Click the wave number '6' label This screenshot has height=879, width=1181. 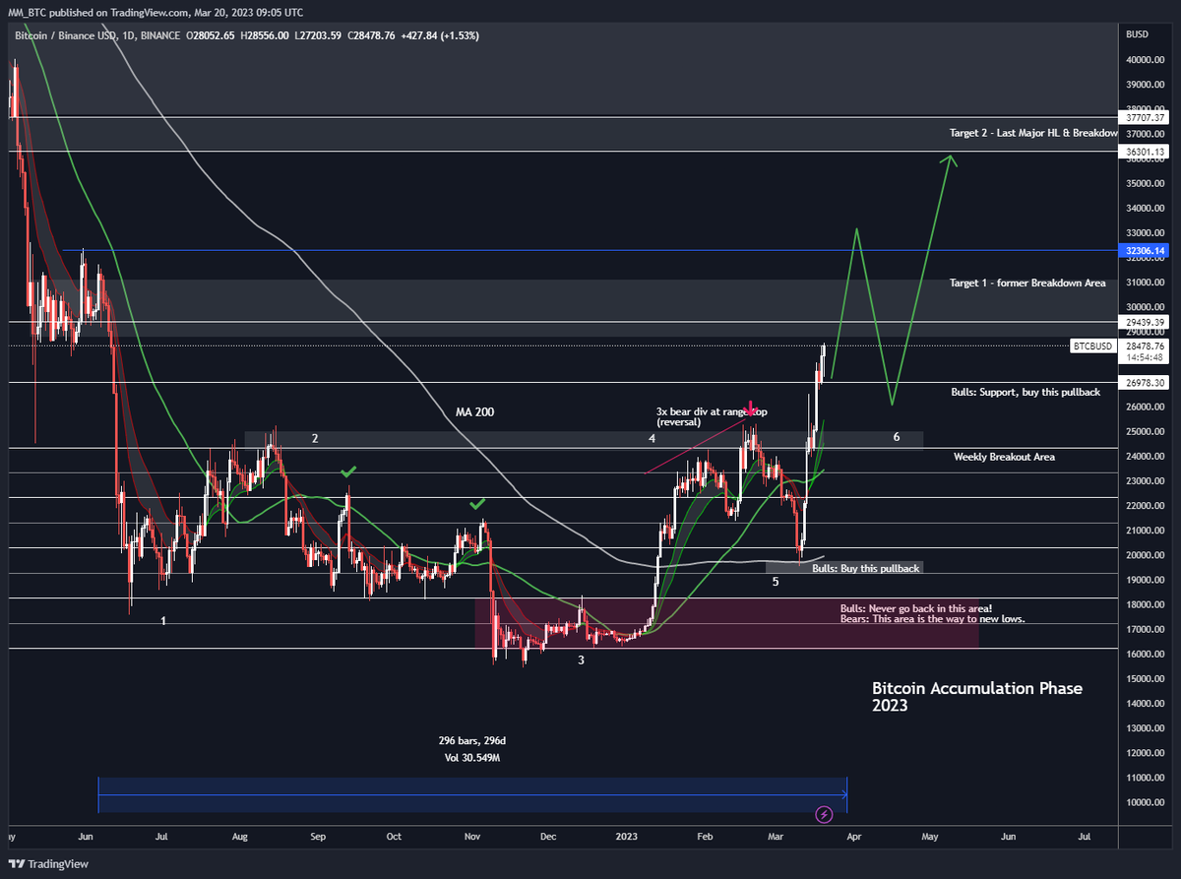pyautogui.click(x=897, y=437)
